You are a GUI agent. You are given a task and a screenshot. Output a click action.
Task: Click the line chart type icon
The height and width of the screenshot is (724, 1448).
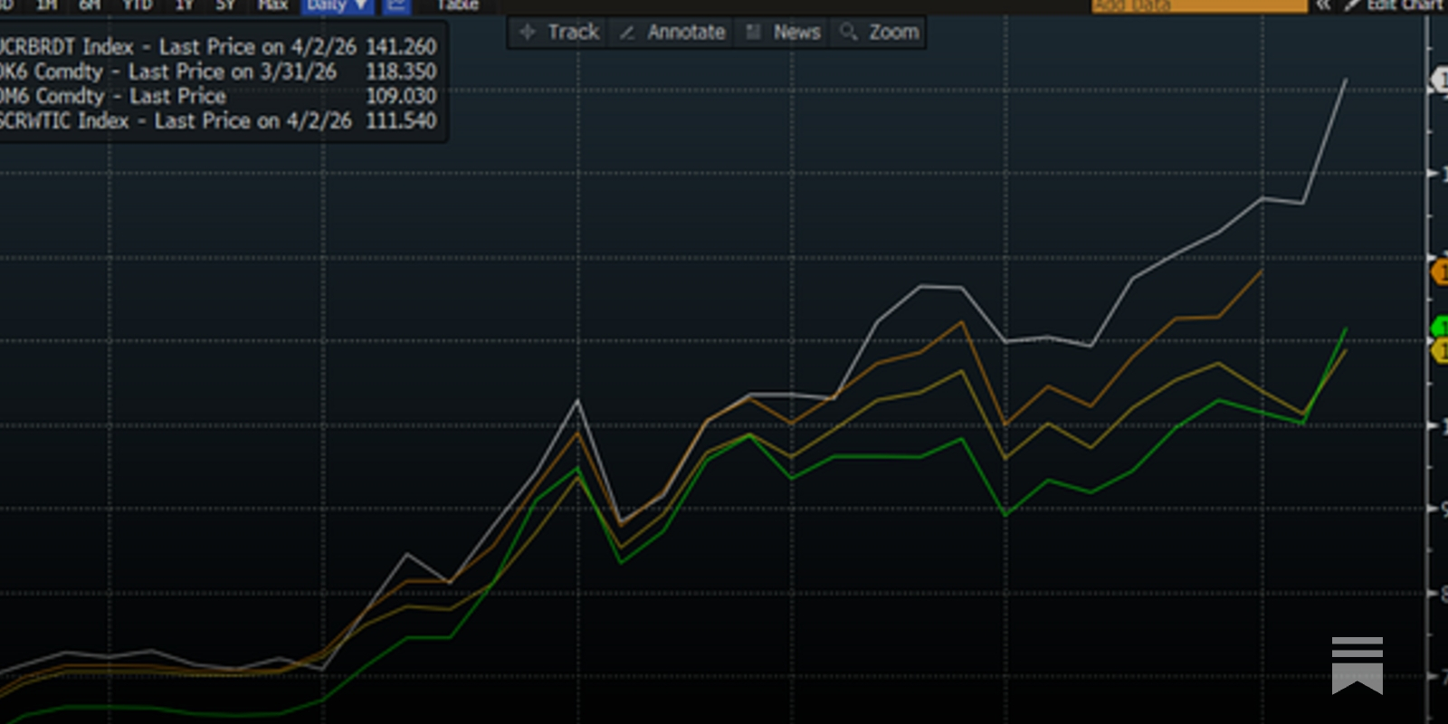[395, 5]
